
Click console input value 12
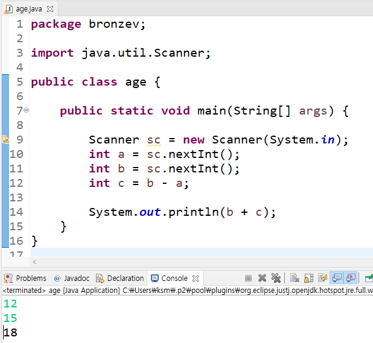10,304
